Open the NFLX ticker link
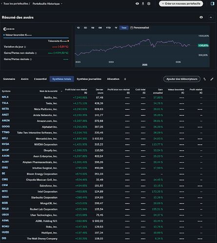Screen dimensions: 217x243 (x=5, y=97)
